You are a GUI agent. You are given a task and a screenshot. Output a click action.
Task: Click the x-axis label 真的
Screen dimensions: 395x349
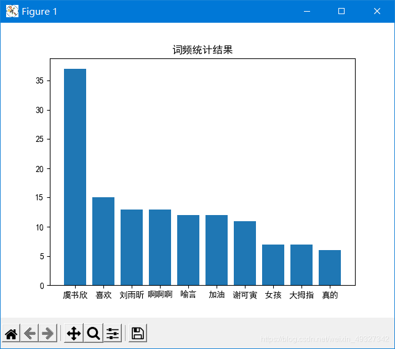click(x=330, y=295)
